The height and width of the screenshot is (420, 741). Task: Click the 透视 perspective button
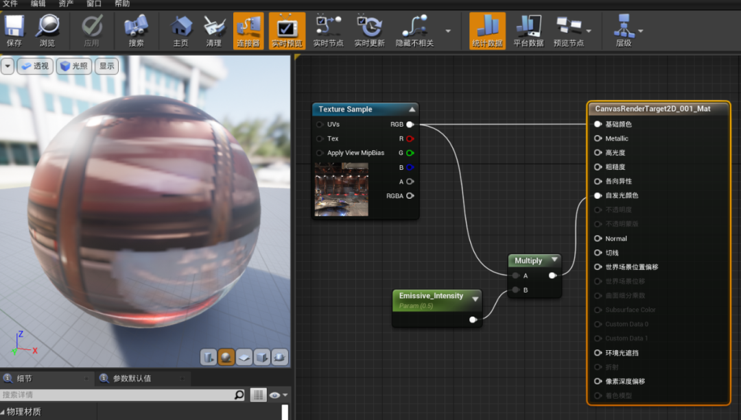35,66
